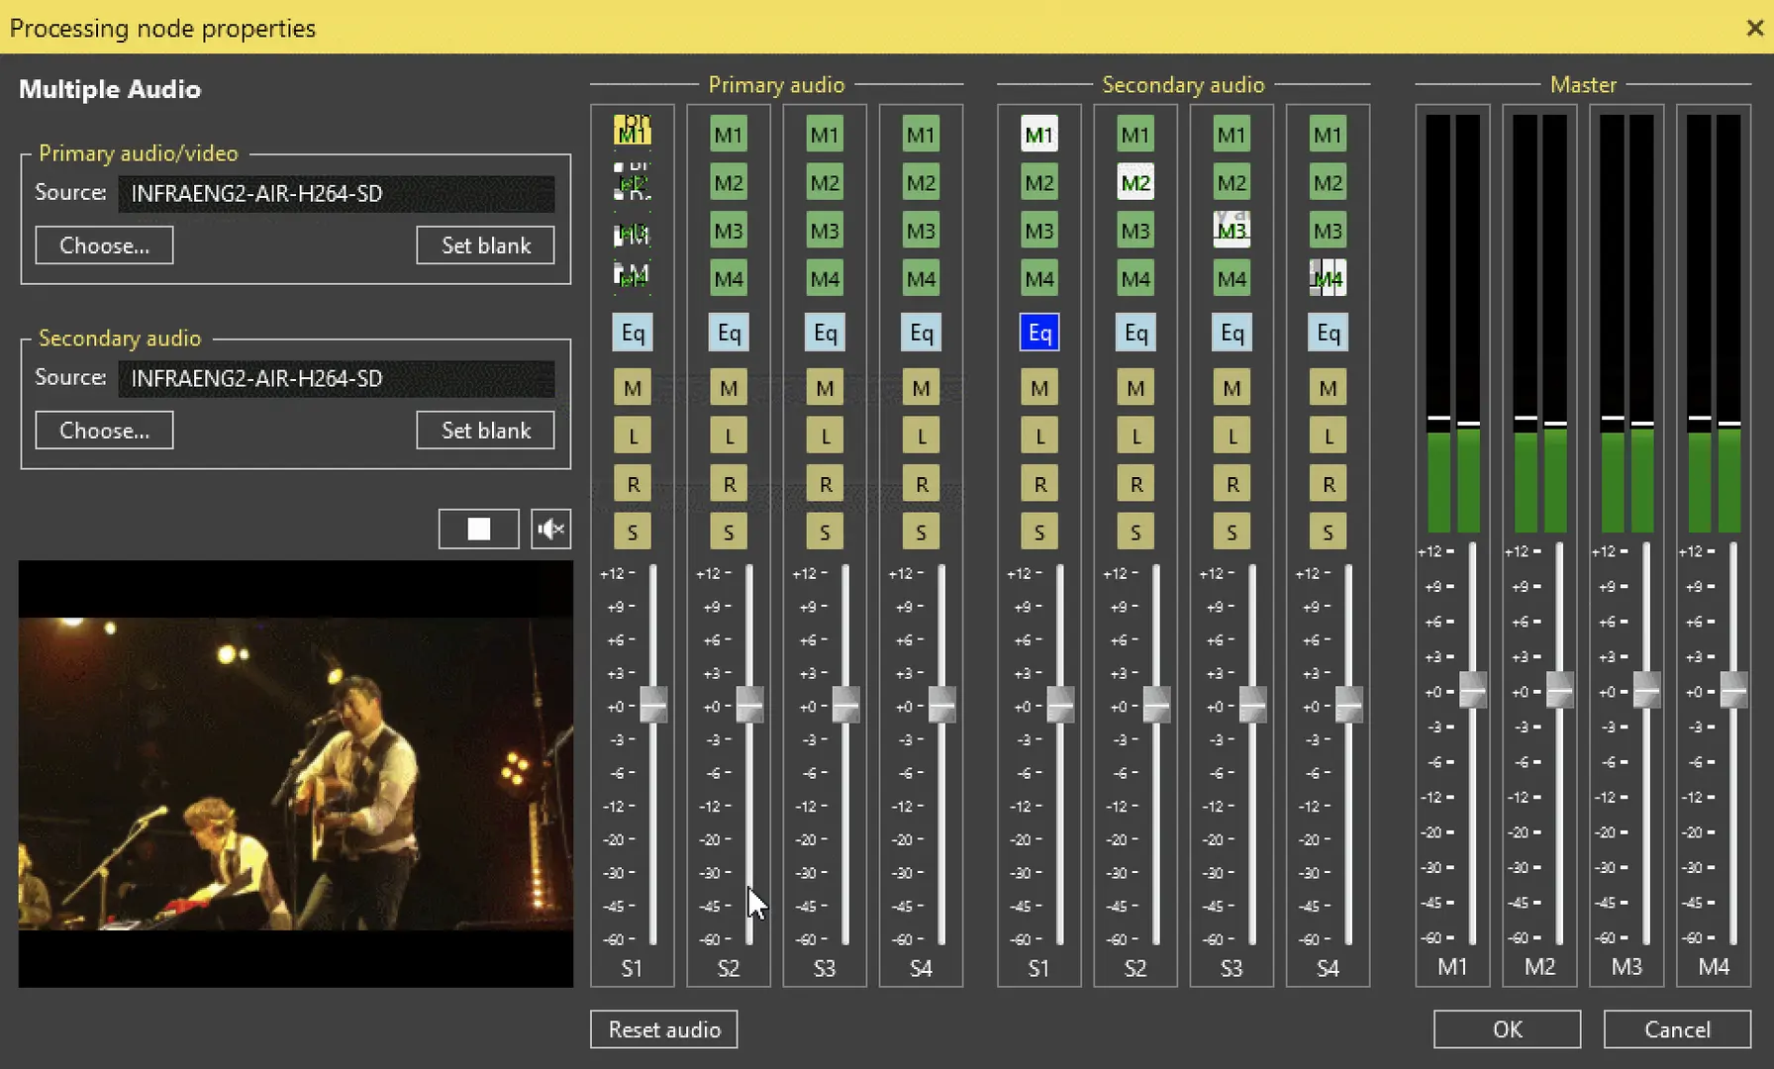Viewport: 1774px width, 1069px height.
Task: Open Eq for Secondary audio S1
Action: click(x=1038, y=333)
